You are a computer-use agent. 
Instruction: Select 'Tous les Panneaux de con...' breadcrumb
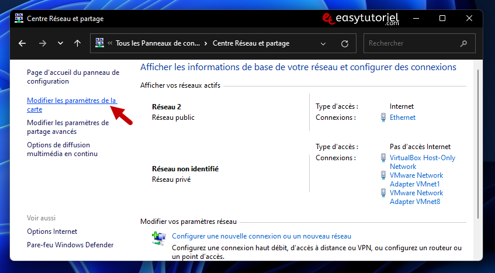(x=158, y=43)
